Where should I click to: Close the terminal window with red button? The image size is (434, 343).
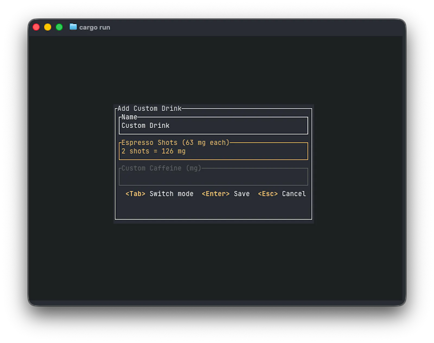point(36,27)
